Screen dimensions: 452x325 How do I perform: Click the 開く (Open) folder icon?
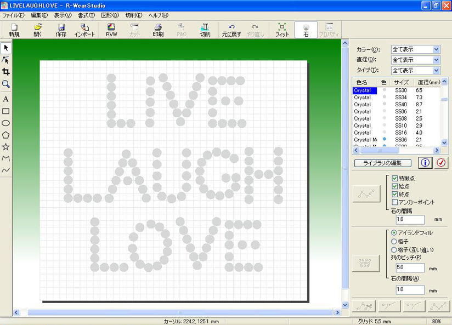coord(37,30)
